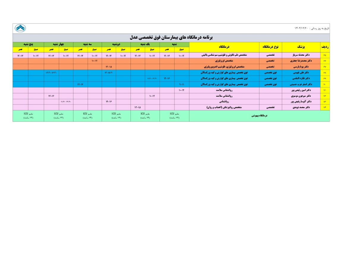Click the 'درمانگاه بیهوشی' footer cell
Viewport: 342px width, 264px height.
tap(259, 116)
